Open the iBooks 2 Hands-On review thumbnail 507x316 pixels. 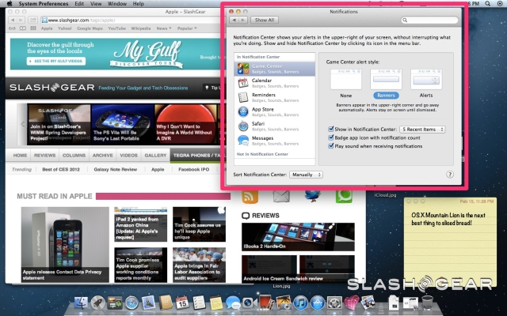click(x=298, y=236)
